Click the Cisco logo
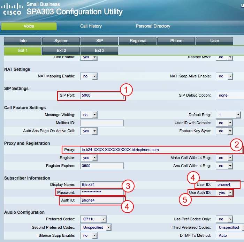The height and width of the screenshot is (242, 244). click(x=12, y=9)
